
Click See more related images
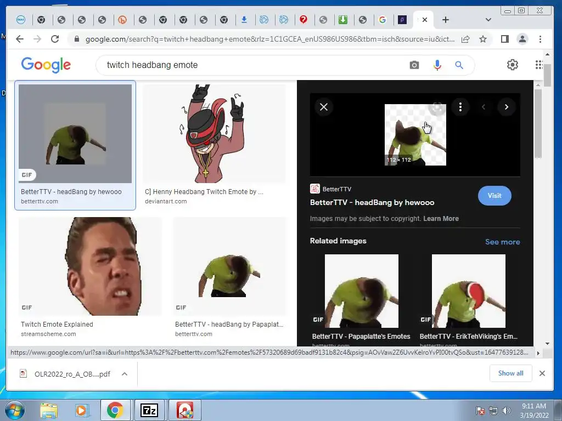[503, 242]
